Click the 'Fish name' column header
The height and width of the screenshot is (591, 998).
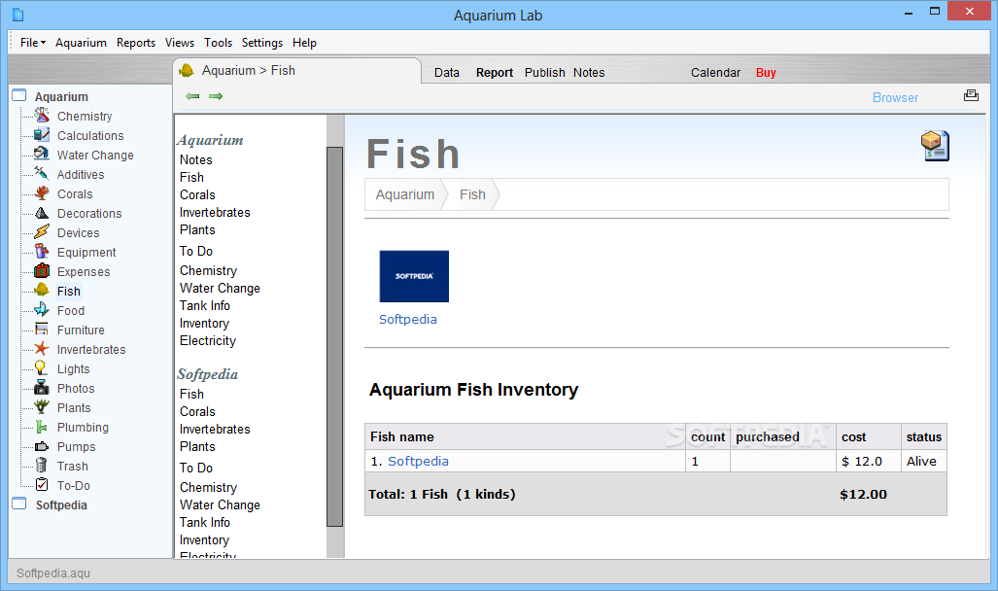(525, 436)
